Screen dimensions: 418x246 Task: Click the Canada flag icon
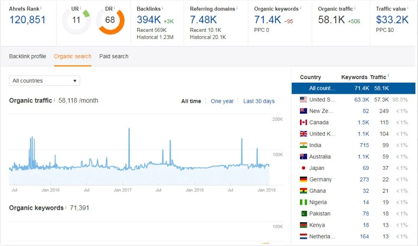click(303, 122)
